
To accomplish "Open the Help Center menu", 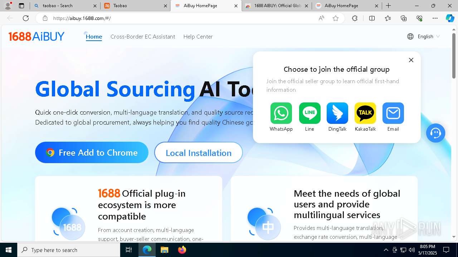I will click(x=198, y=36).
